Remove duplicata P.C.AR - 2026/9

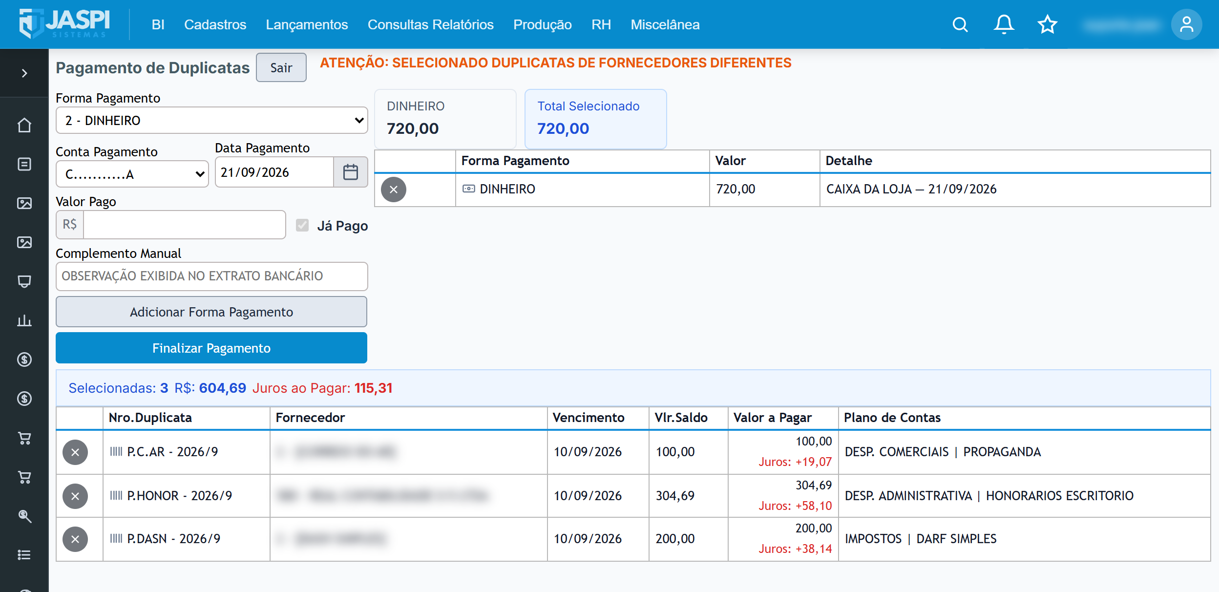(75, 452)
